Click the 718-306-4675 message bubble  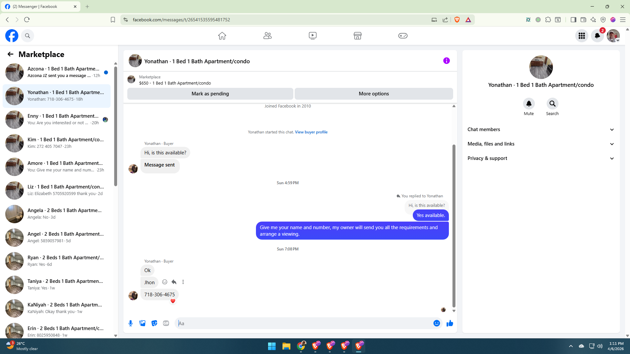(x=159, y=295)
